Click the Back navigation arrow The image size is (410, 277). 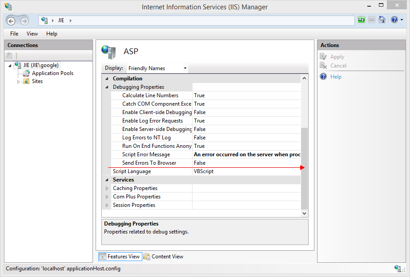[x=12, y=21]
